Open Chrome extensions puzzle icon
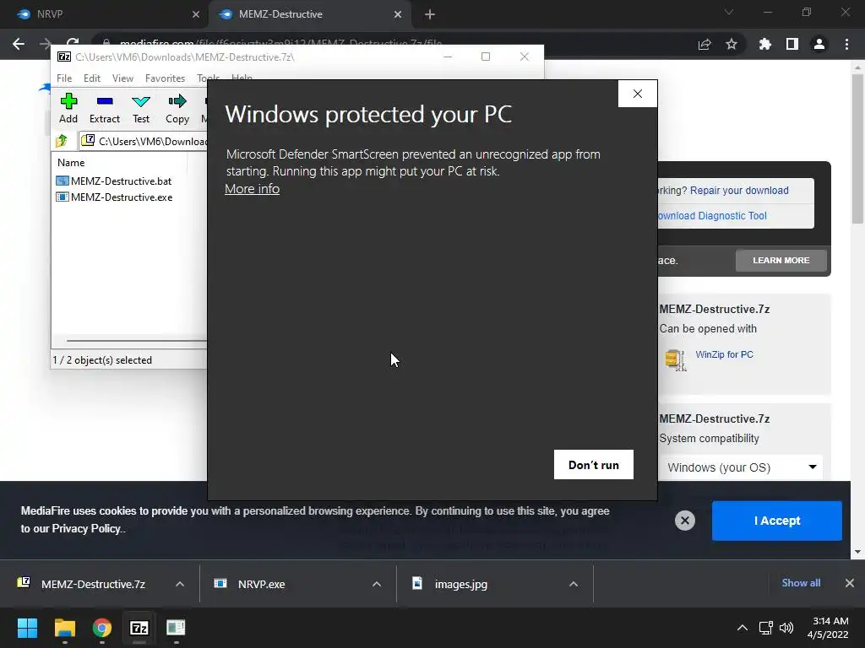 coord(765,44)
